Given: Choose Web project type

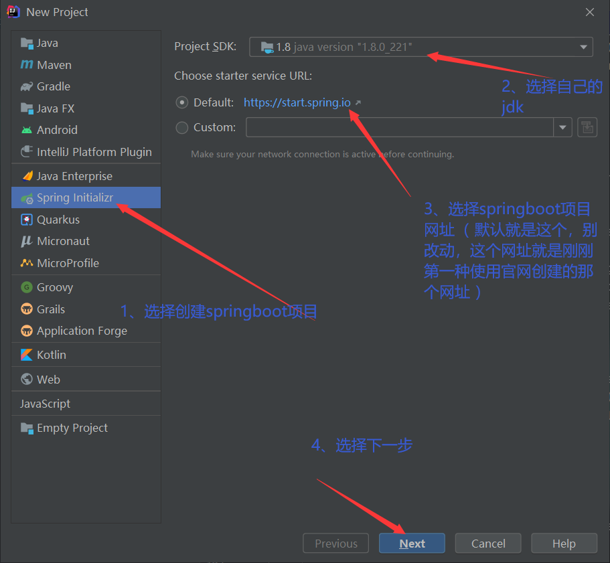Looking at the screenshot, I should tap(86, 379).
